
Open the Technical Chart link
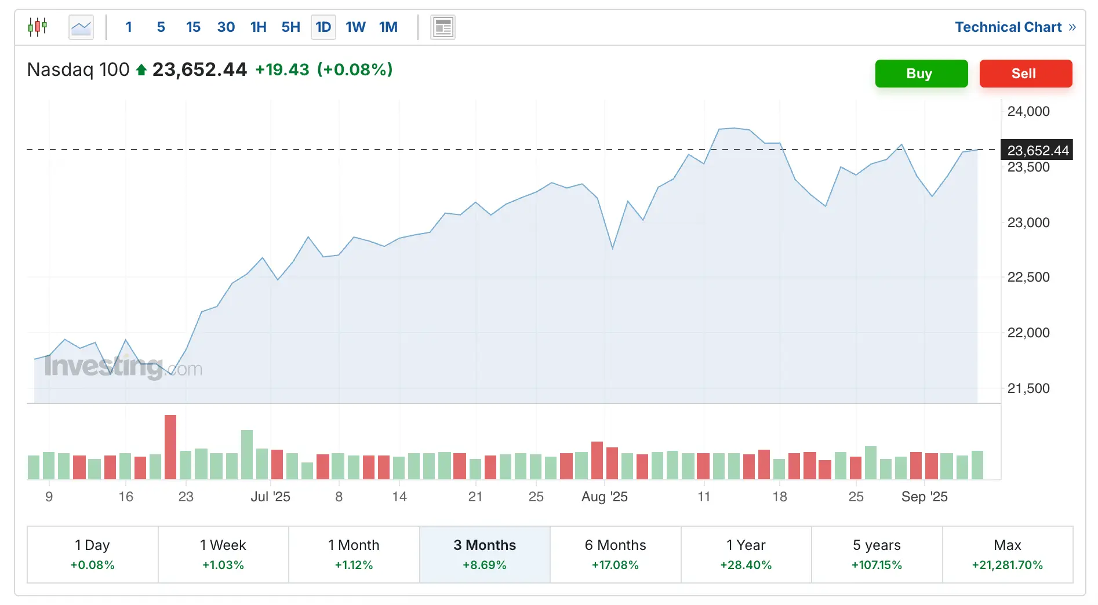coord(1008,27)
